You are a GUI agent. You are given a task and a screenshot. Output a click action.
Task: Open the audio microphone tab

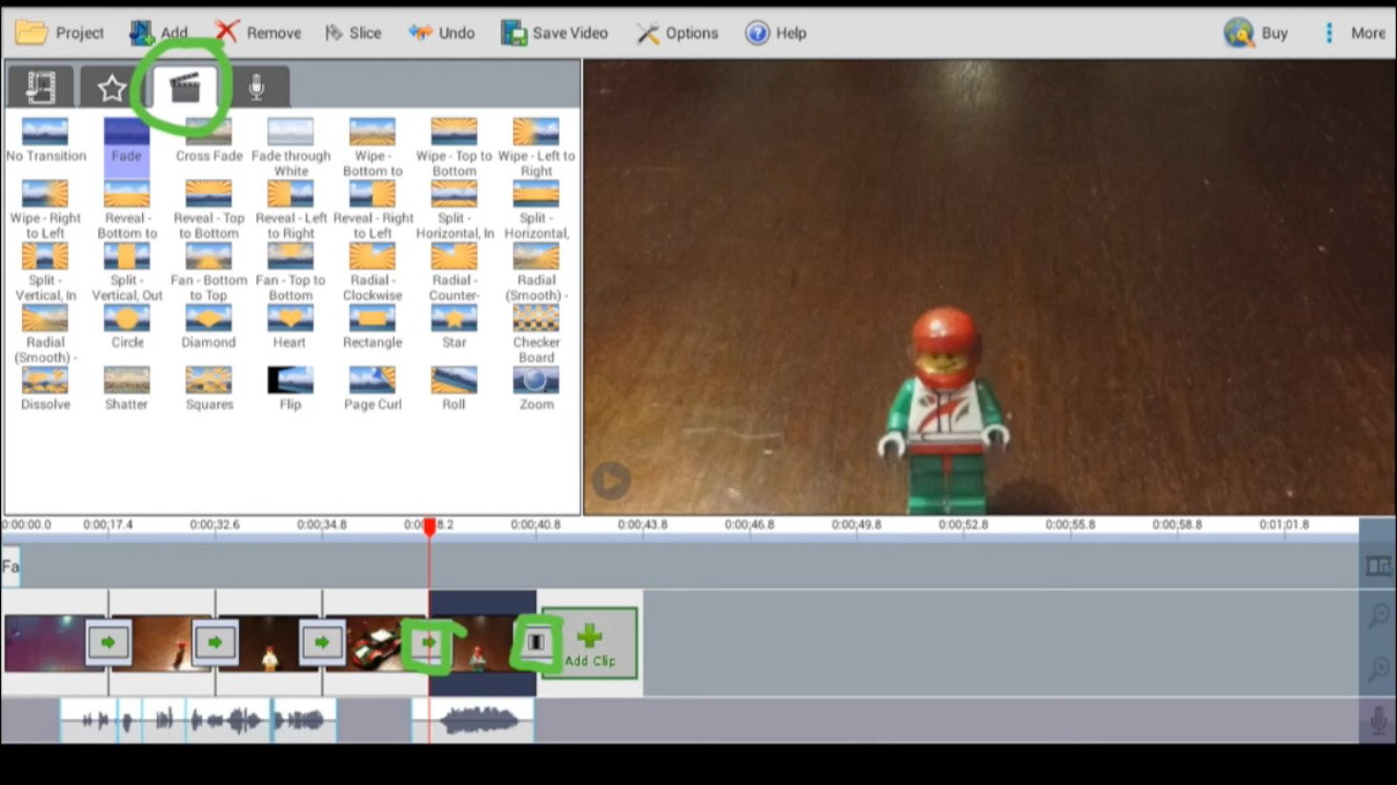pos(256,88)
